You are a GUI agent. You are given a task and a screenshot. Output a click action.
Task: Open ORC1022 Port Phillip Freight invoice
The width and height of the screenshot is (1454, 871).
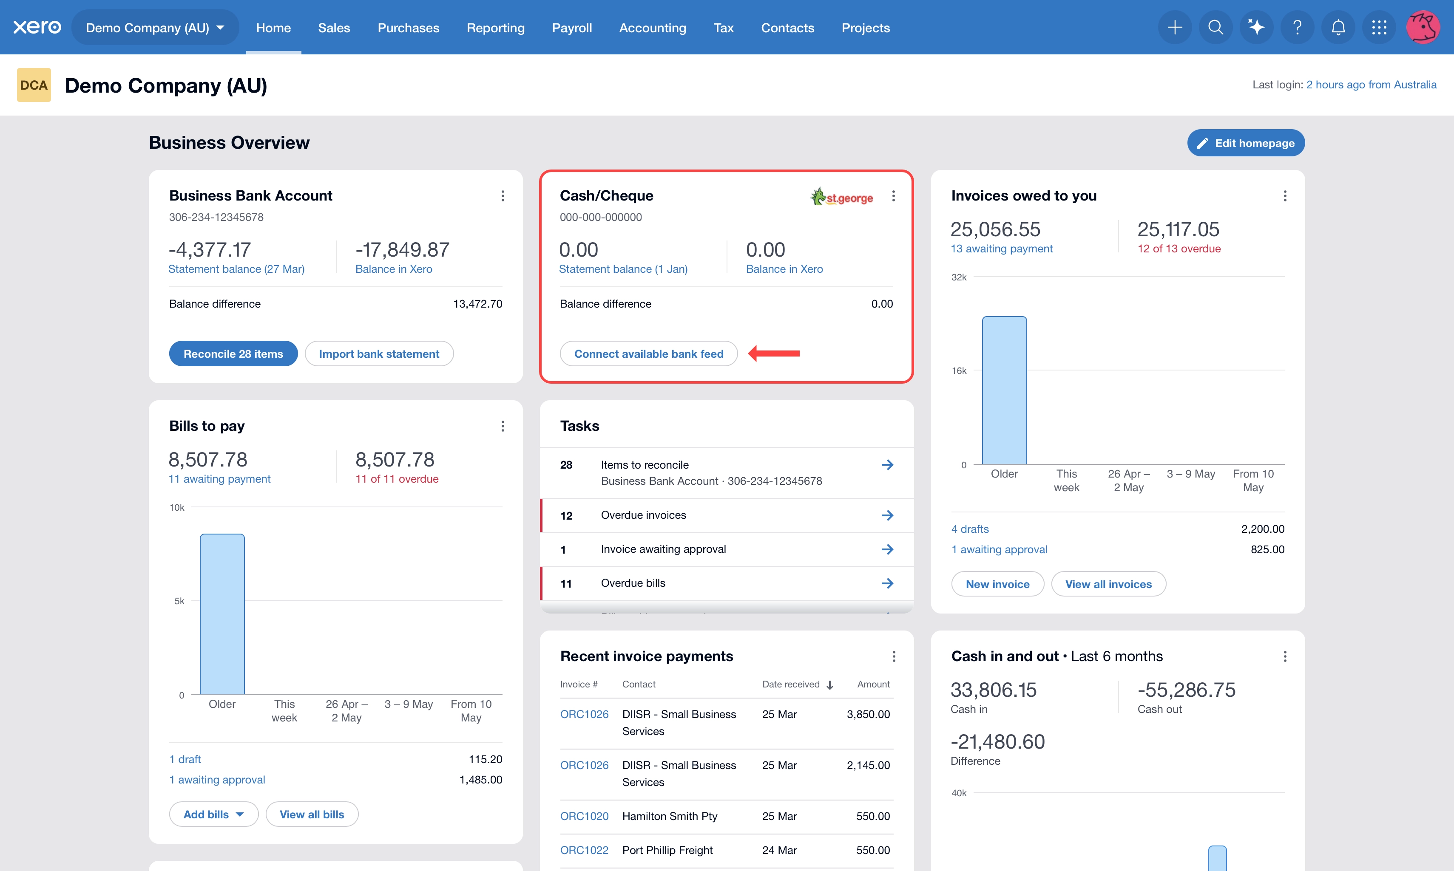tap(584, 851)
